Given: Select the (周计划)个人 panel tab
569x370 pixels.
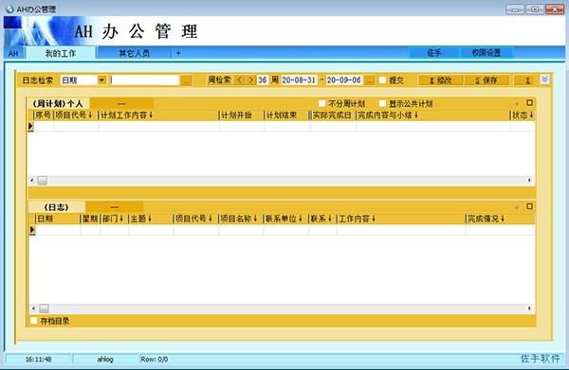Looking at the screenshot, I should (58, 103).
